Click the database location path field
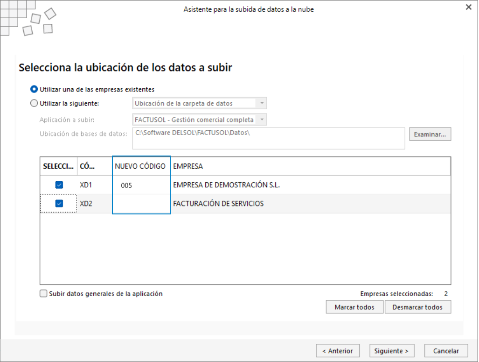The width and height of the screenshot is (479, 362). click(269, 139)
